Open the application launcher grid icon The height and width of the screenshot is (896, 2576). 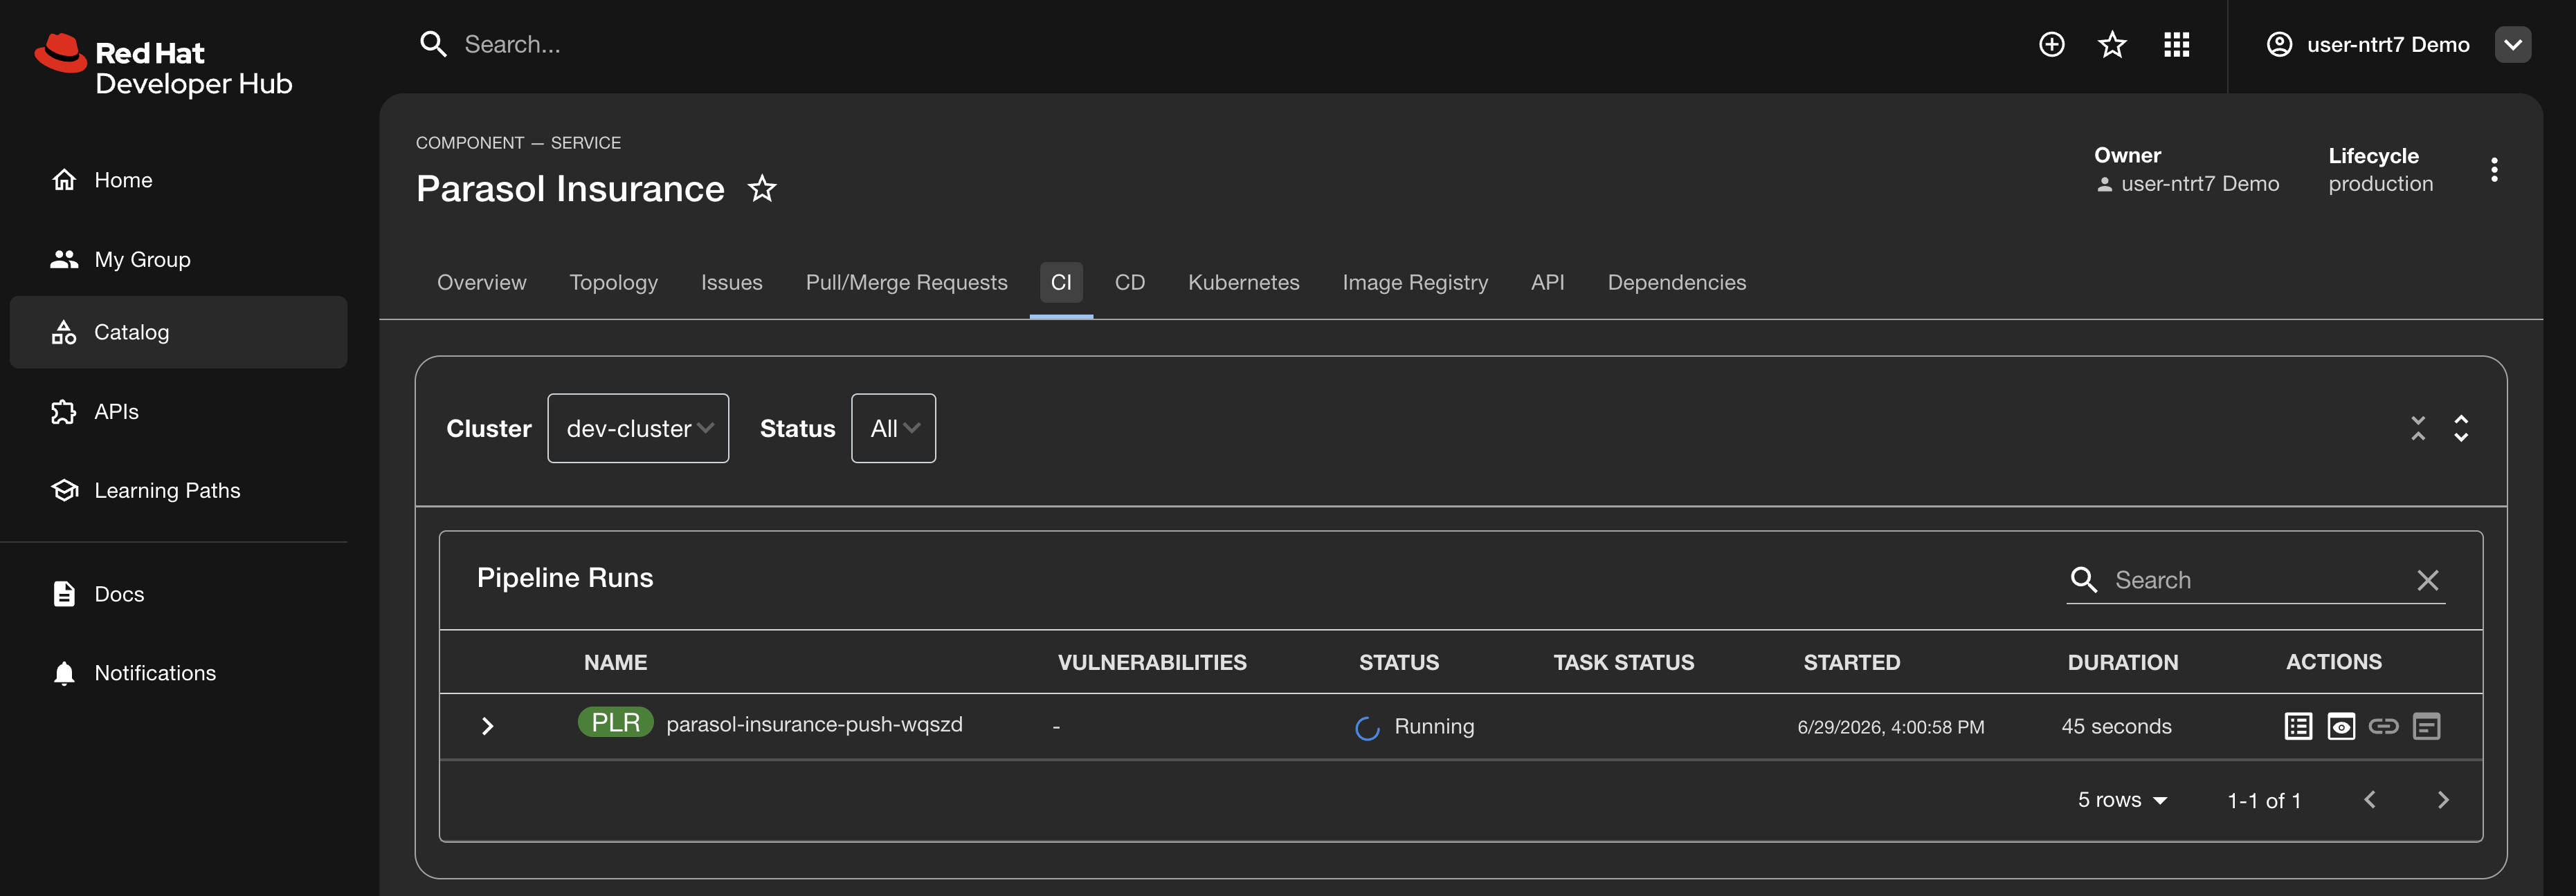(x=2176, y=44)
